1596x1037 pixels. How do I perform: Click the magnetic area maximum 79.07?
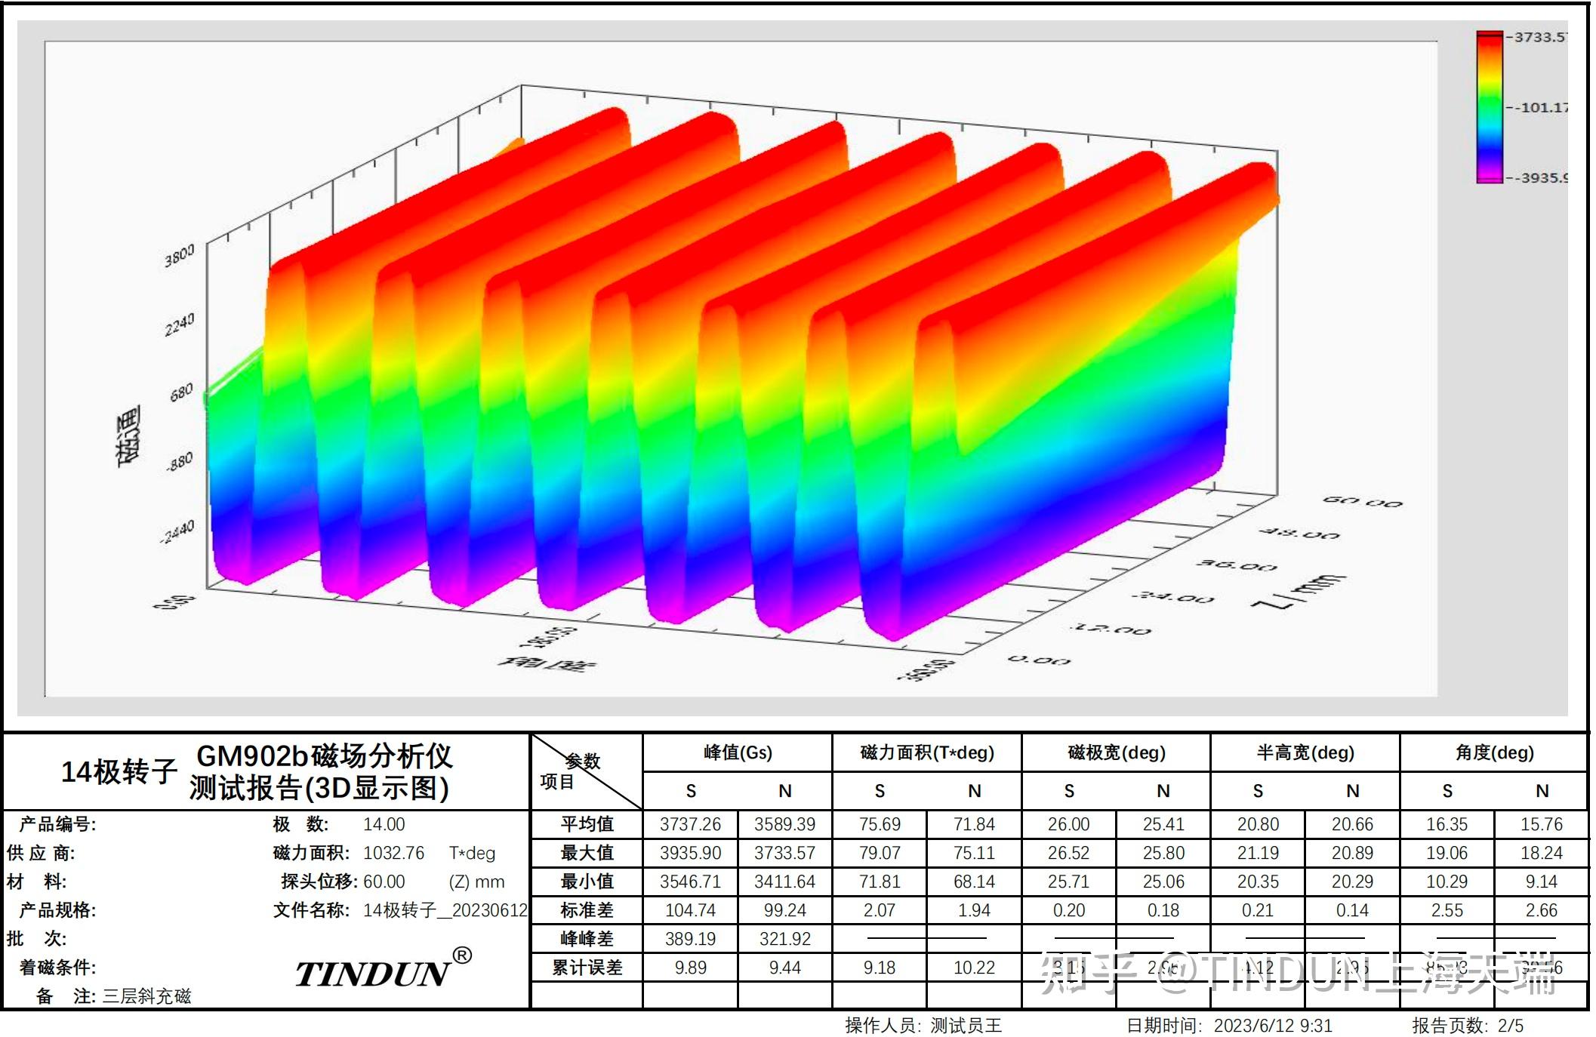click(x=880, y=853)
